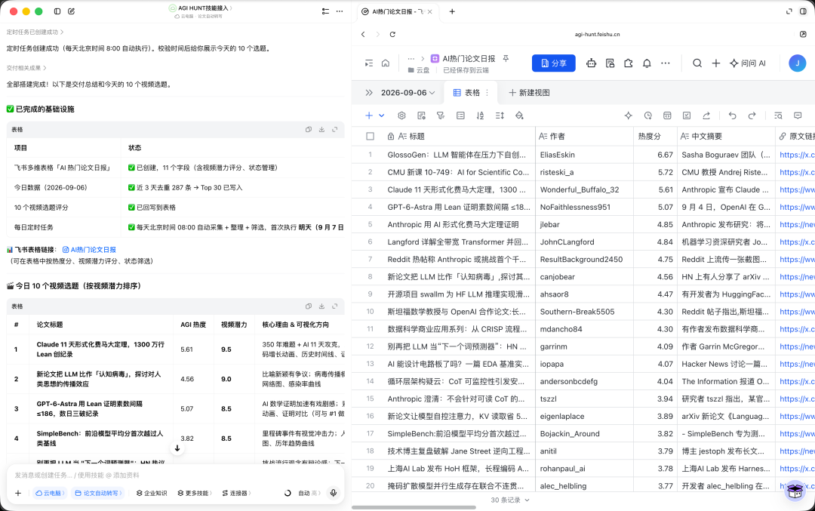Expand 定时任务已创建成功 step
The image size is (815, 511).
coord(35,32)
